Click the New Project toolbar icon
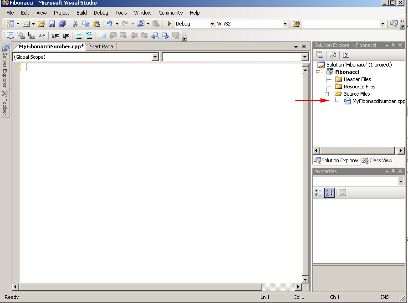 (x=10, y=24)
